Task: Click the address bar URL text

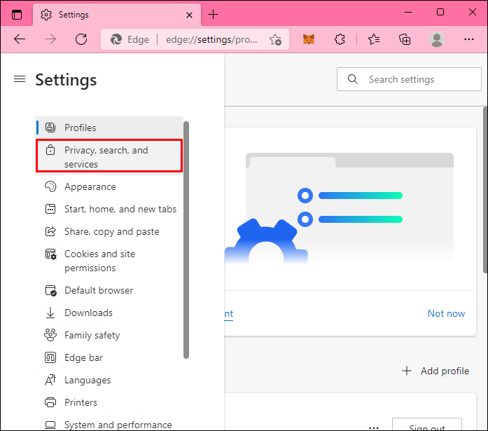Action: 211,39
